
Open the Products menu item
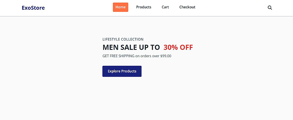[144, 7]
